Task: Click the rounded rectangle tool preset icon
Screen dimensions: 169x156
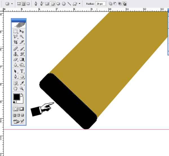Action: (7, 4)
